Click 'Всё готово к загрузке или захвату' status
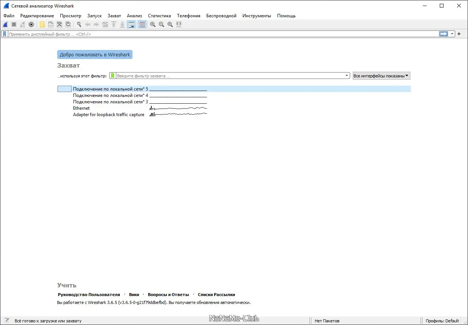Viewport: 468px width, 325px height. click(x=48, y=321)
